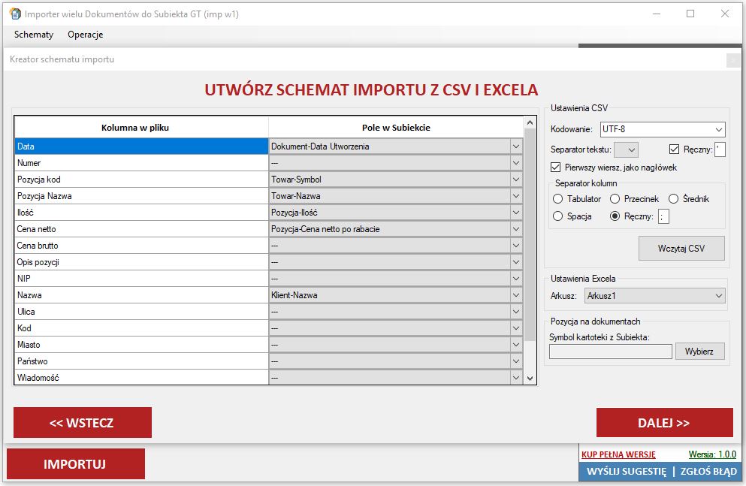The height and width of the screenshot is (486, 746).
Task: Toggle Pierwszy wiersz, jako nagłówek checkbox
Action: 557,168
